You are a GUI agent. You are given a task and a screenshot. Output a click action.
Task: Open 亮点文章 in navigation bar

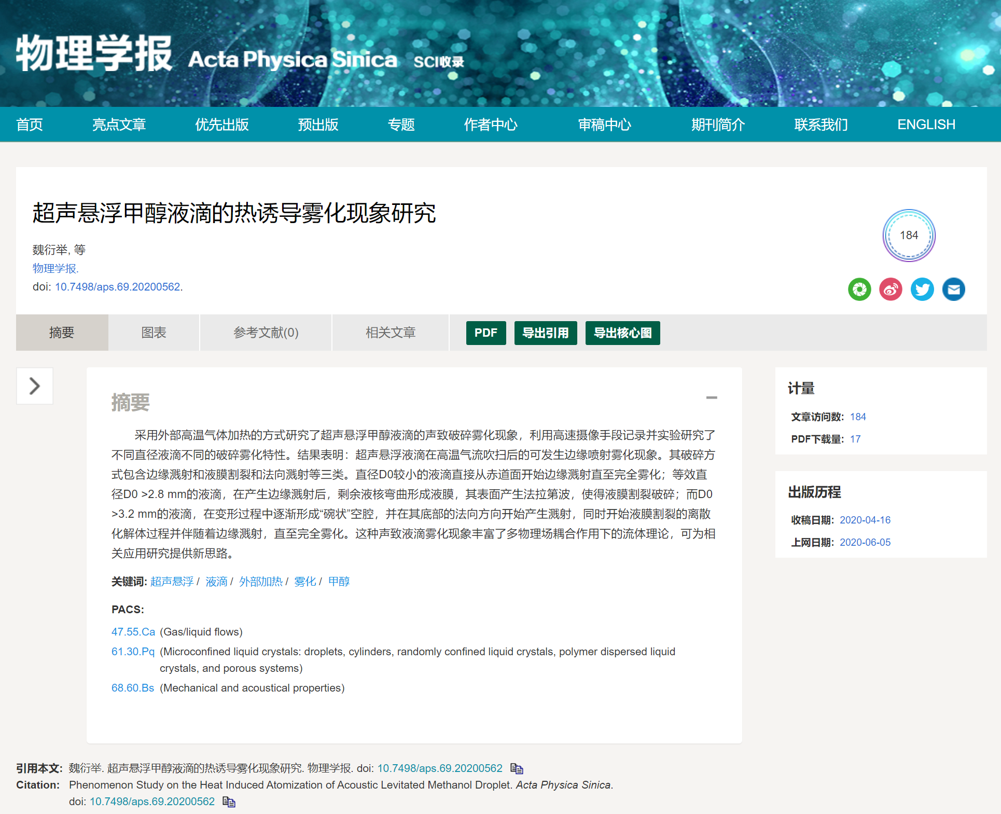coord(119,125)
